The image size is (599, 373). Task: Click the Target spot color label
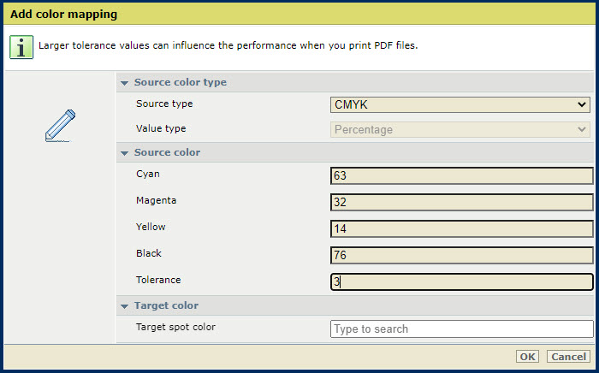(175, 327)
